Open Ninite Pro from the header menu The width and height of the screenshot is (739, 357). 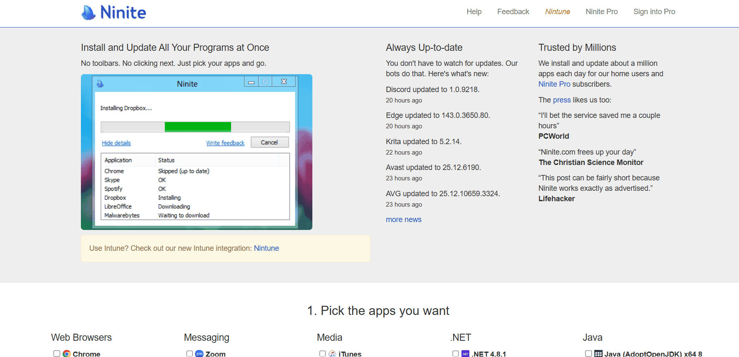pos(601,12)
